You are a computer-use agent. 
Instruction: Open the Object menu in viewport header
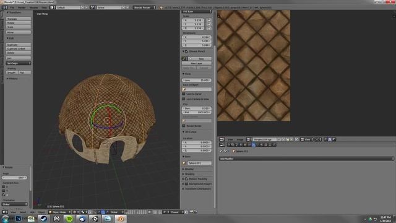41,212
